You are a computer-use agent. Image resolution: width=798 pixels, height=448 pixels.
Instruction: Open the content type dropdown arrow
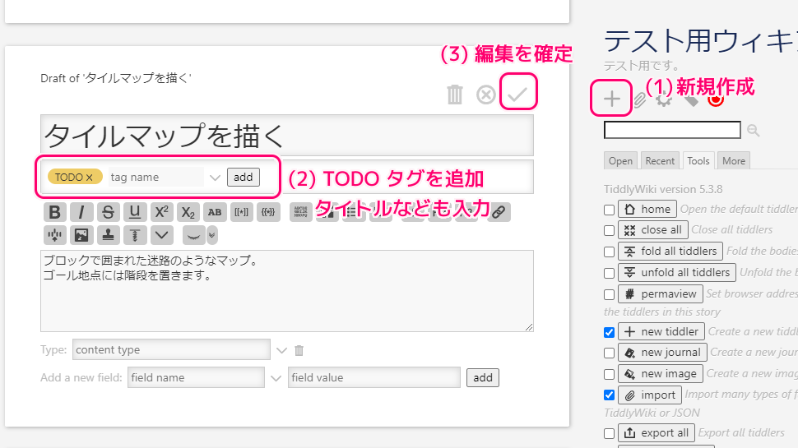pyautogui.click(x=281, y=350)
